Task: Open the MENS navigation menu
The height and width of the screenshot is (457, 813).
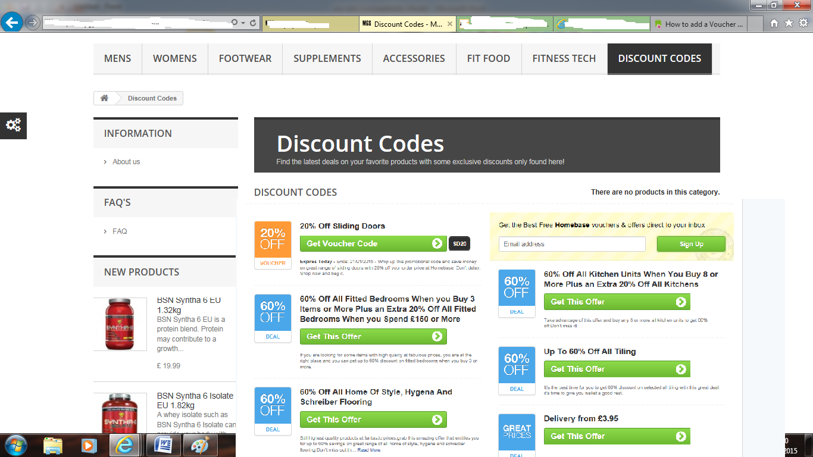Action: point(118,58)
